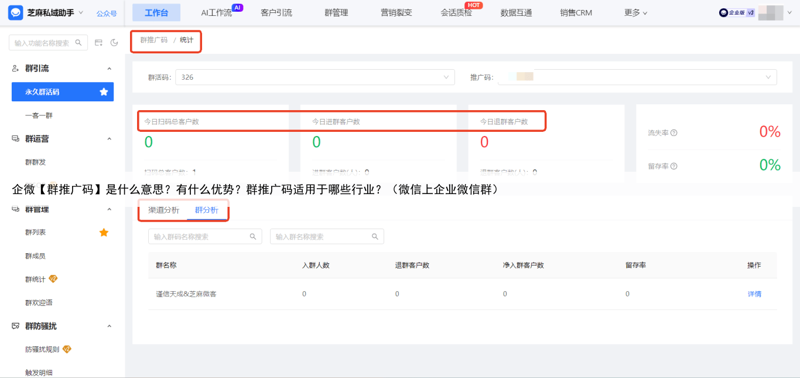Open 群管理 in the top navigation
The image size is (800, 378).
[336, 13]
